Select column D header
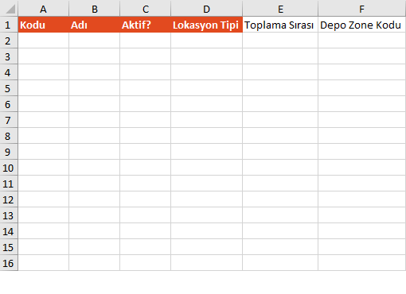The height and width of the screenshot is (294, 406). [206, 9]
